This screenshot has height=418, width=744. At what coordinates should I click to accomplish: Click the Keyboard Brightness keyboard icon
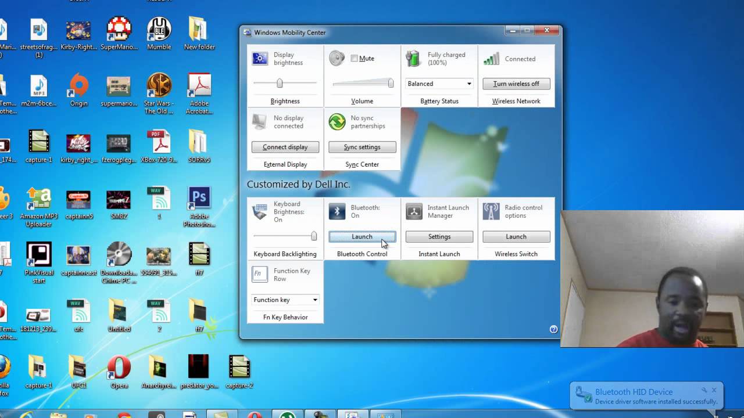click(x=260, y=211)
